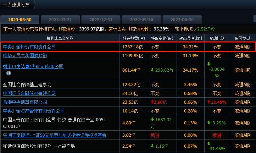The image size is (256, 153).
Task: Click the 变动比例 column header
Action: click(217, 38)
